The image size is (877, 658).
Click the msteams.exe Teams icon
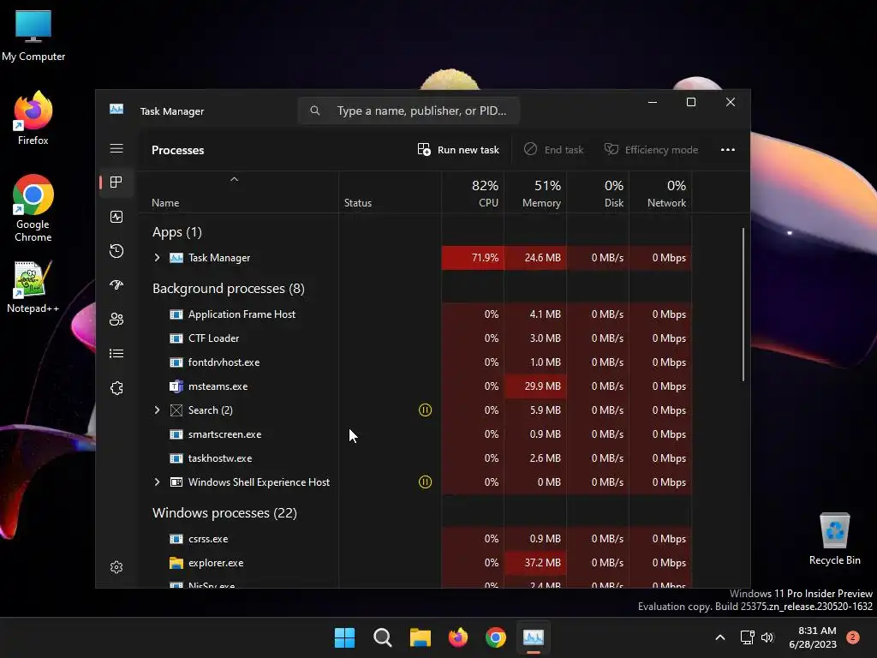coord(176,386)
